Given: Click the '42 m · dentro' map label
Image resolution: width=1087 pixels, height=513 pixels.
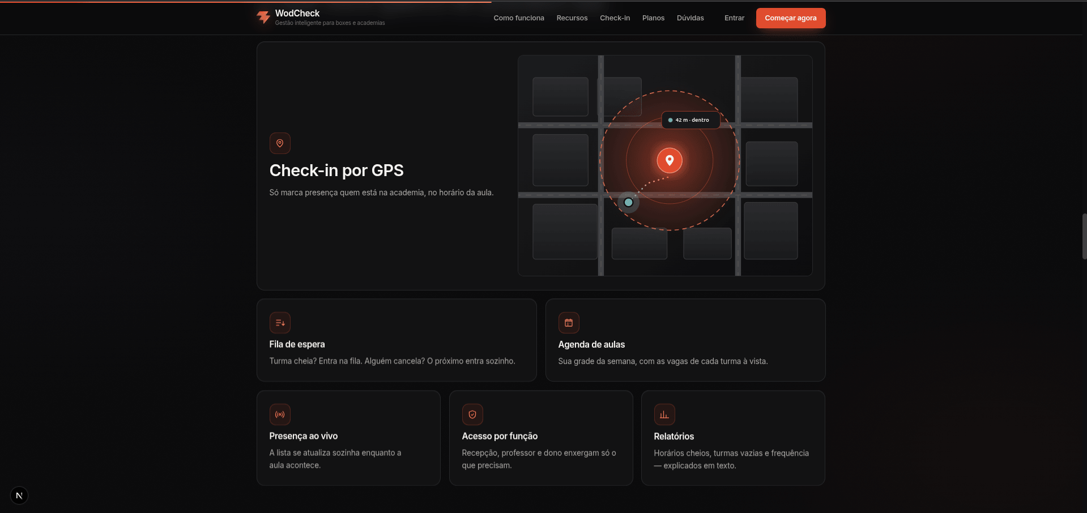Looking at the screenshot, I should (x=690, y=120).
